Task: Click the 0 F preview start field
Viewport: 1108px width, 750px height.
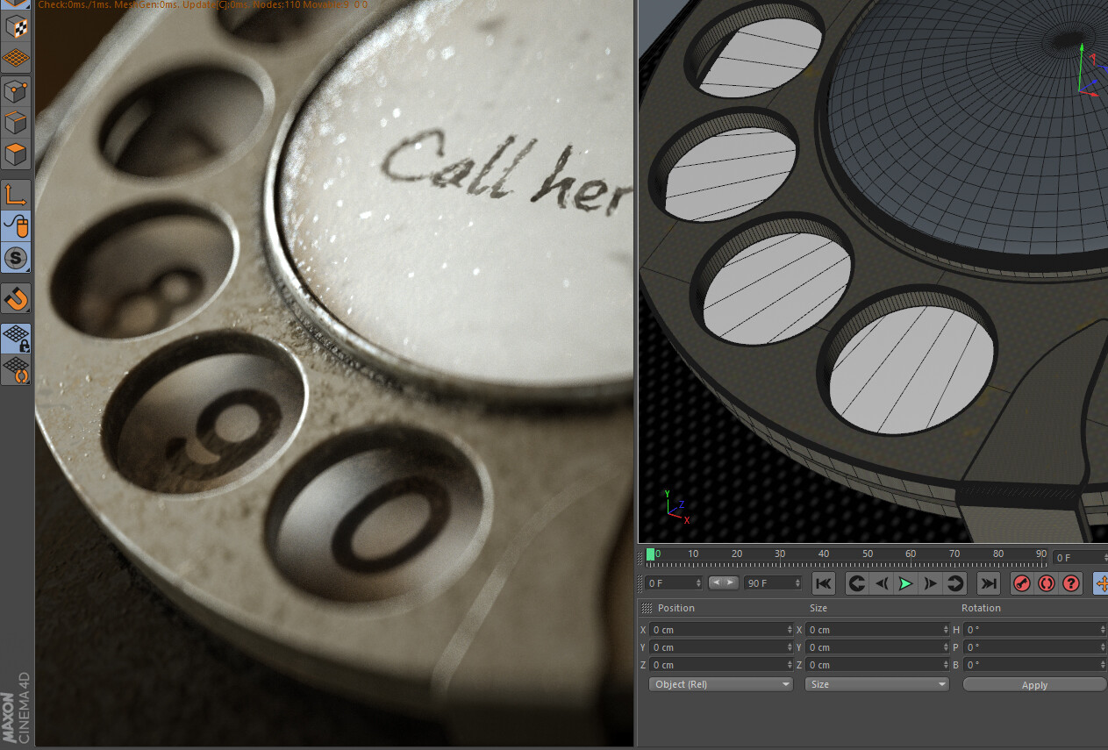Action: (674, 583)
